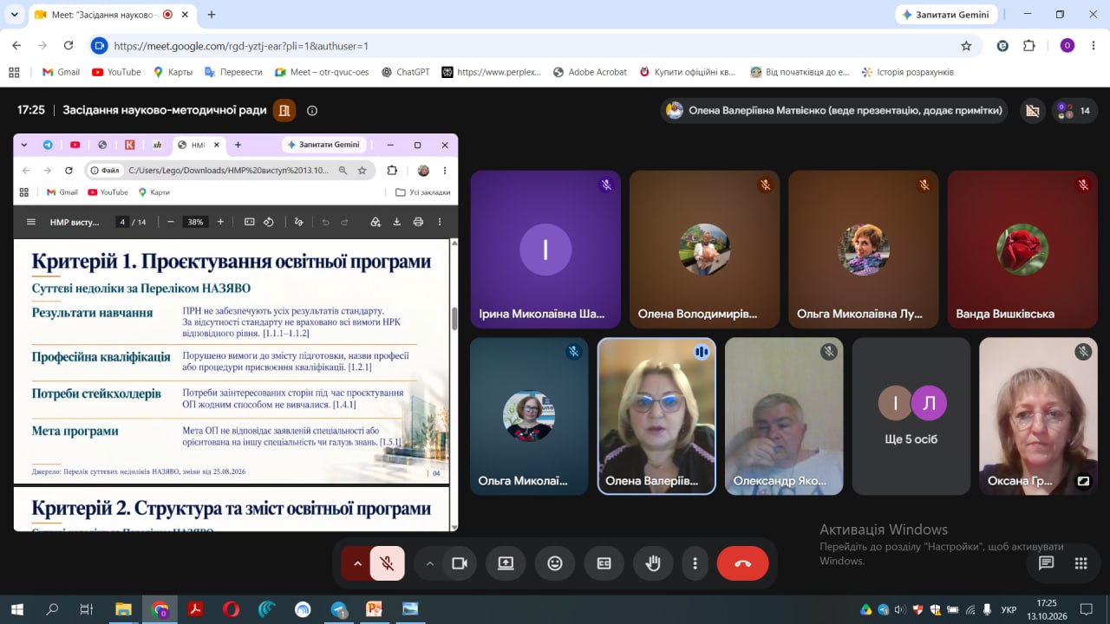Viewport: 1110px width, 624px height.
Task: Send a reaction with the emoji button
Action: click(x=555, y=563)
